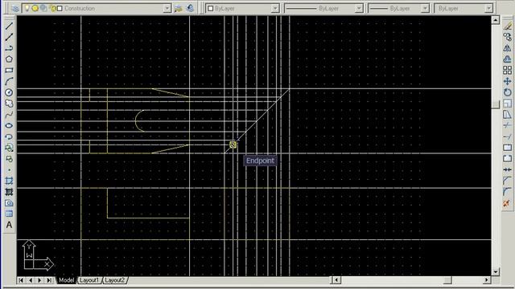Go to previous layout tab arrow

[31, 280]
